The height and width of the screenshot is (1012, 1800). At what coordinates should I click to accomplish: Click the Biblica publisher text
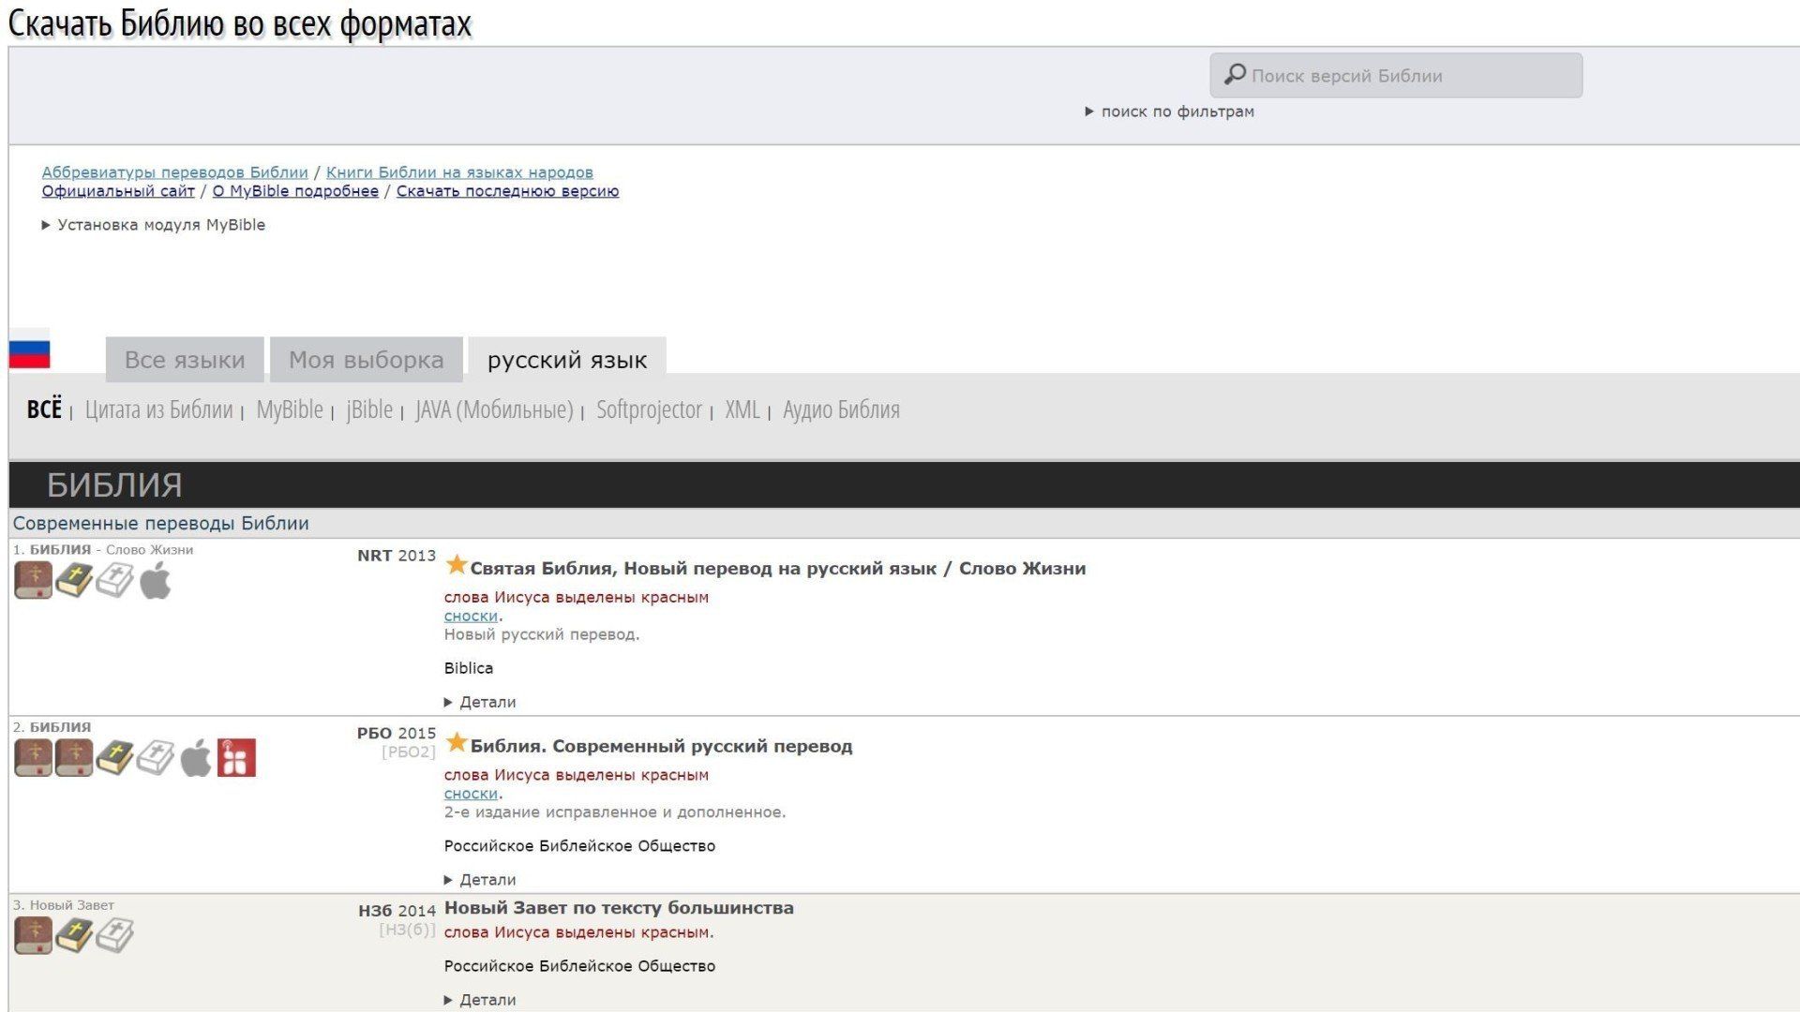(469, 668)
